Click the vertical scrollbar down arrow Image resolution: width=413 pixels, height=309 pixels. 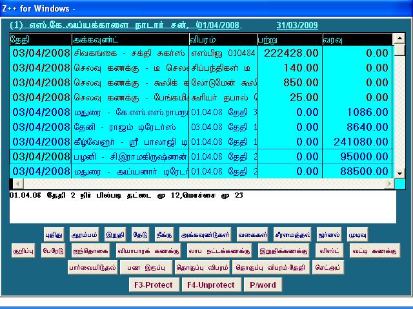[399, 173]
